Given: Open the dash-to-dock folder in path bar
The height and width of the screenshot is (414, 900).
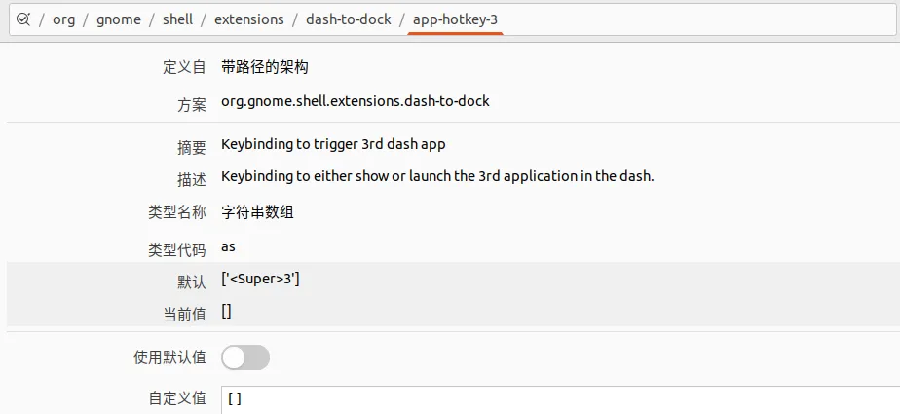Looking at the screenshot, I should coord(348,19).
